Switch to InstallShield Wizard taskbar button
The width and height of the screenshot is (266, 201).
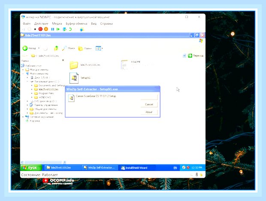coord(137,168)
